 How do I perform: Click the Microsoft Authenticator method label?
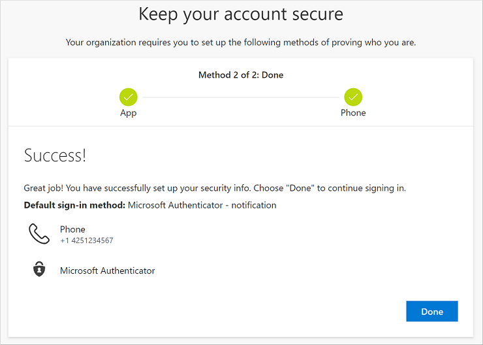point(108,271)
